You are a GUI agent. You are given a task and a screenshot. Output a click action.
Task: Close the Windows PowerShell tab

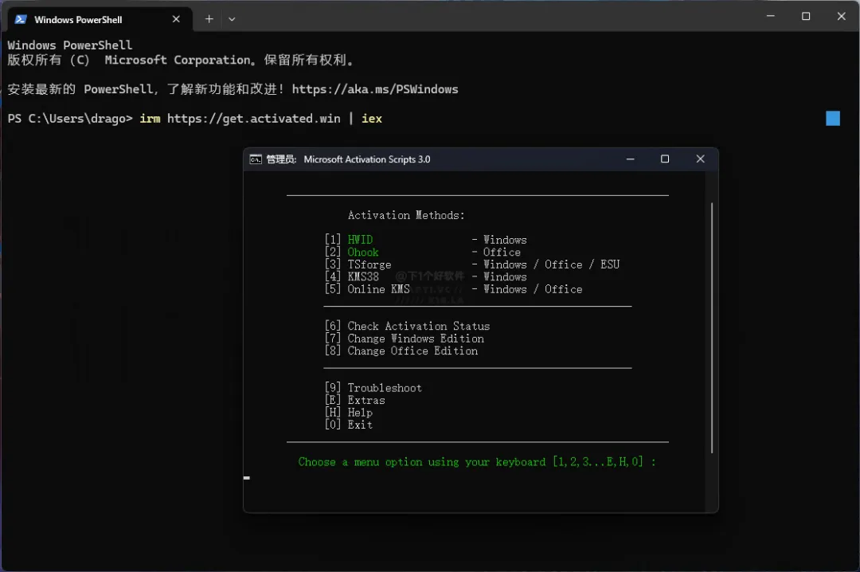pyautogui.click(x=179, y=19)
